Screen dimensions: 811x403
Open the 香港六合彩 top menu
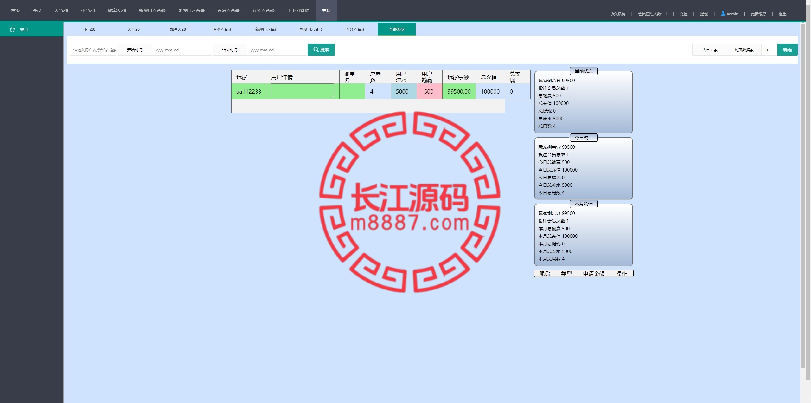(x=228, y=10)
